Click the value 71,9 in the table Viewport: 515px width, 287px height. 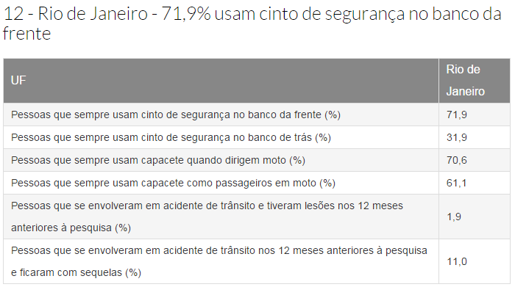coord(457,115)
